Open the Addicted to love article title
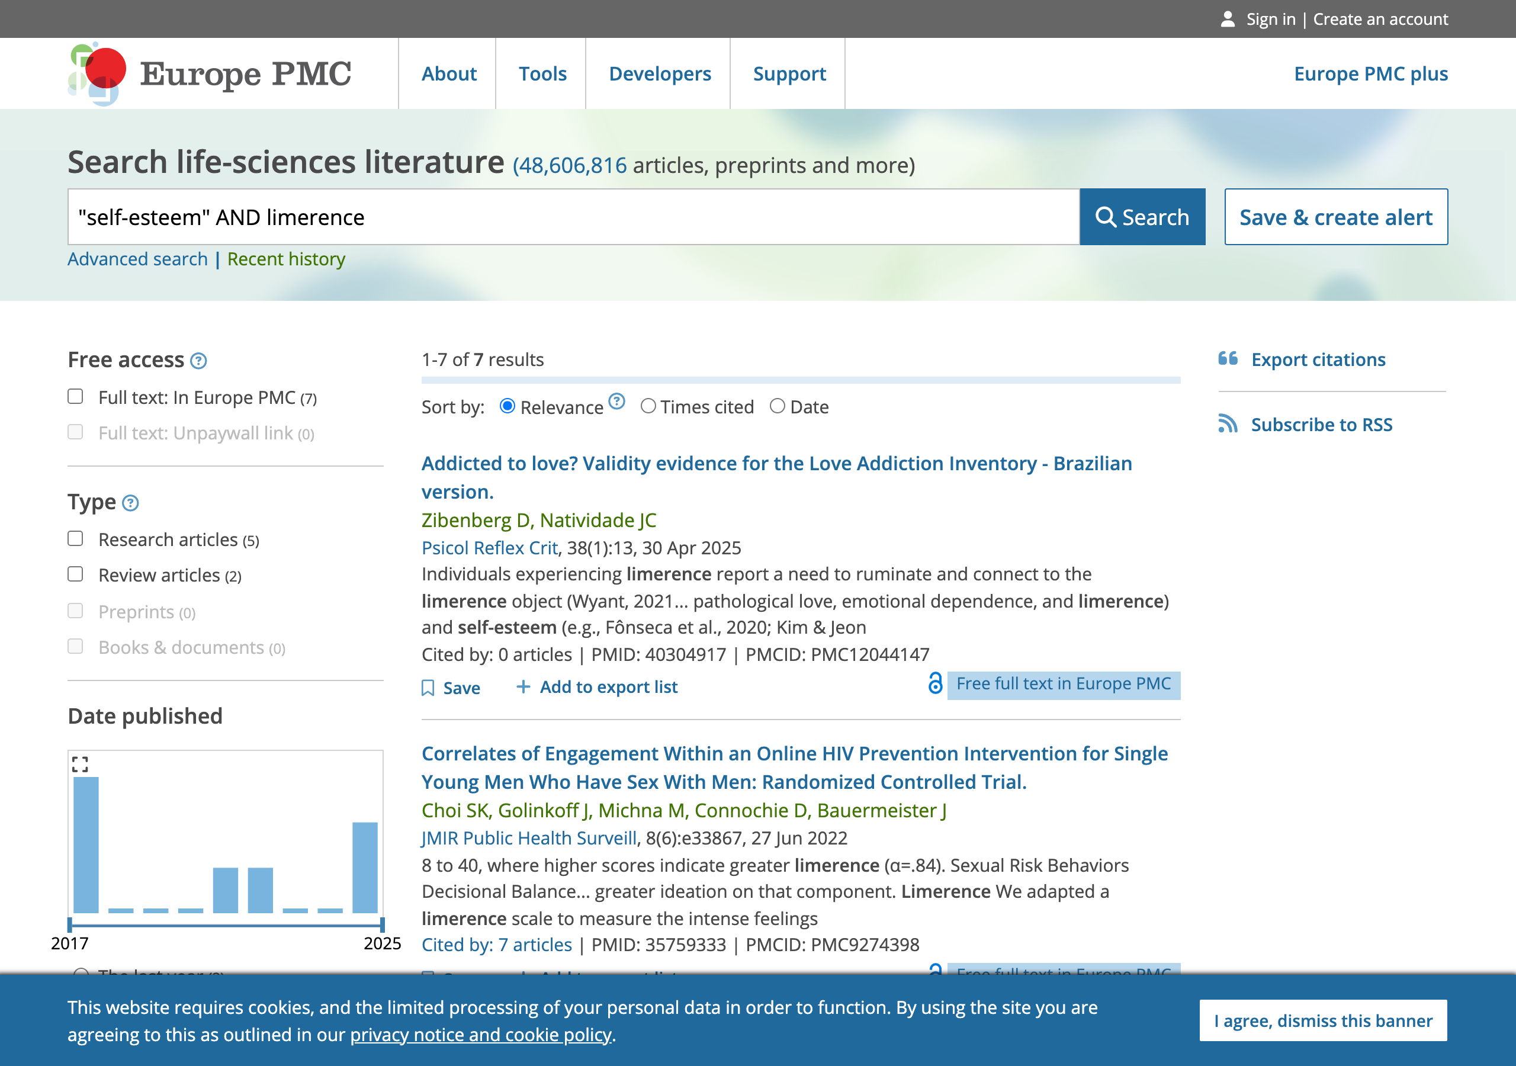Image resolution: width=1516 pixels, height=1066 pixels. pos(776,477)
